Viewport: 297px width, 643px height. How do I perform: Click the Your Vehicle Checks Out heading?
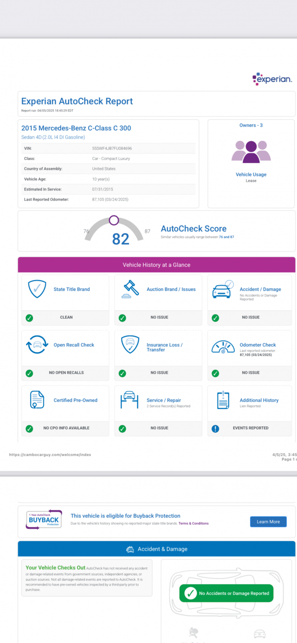click(x=56, y=568)
